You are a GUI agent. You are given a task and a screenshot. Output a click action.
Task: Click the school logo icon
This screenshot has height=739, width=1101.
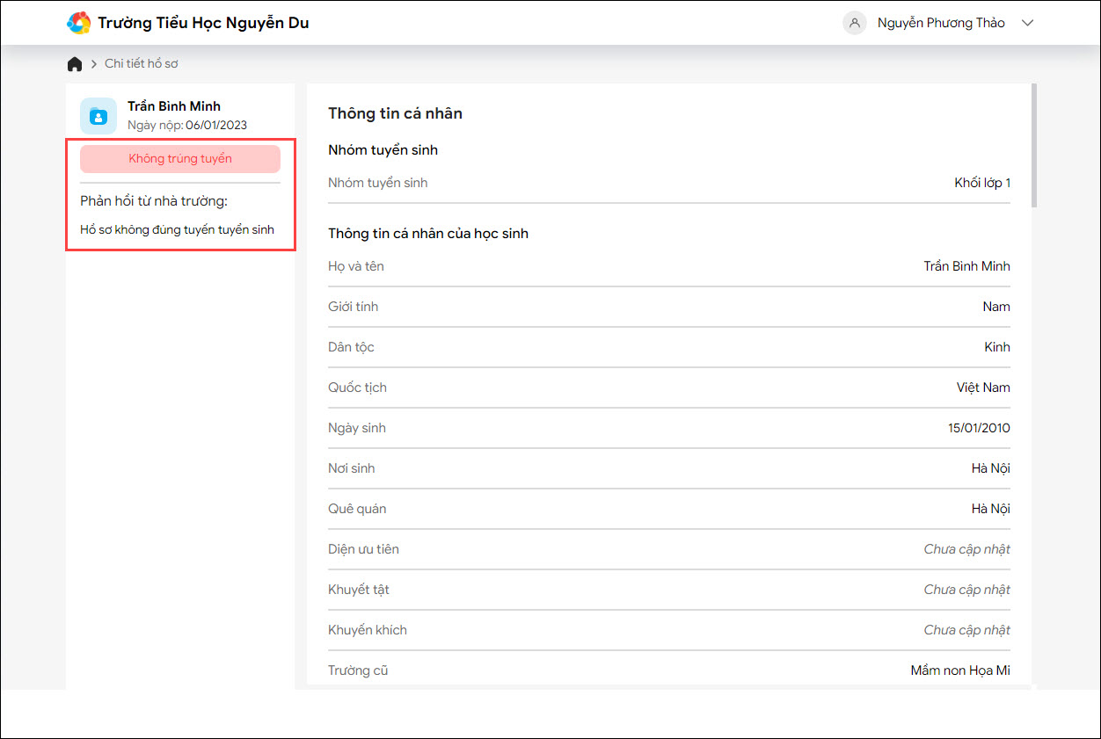coord(79,23)
